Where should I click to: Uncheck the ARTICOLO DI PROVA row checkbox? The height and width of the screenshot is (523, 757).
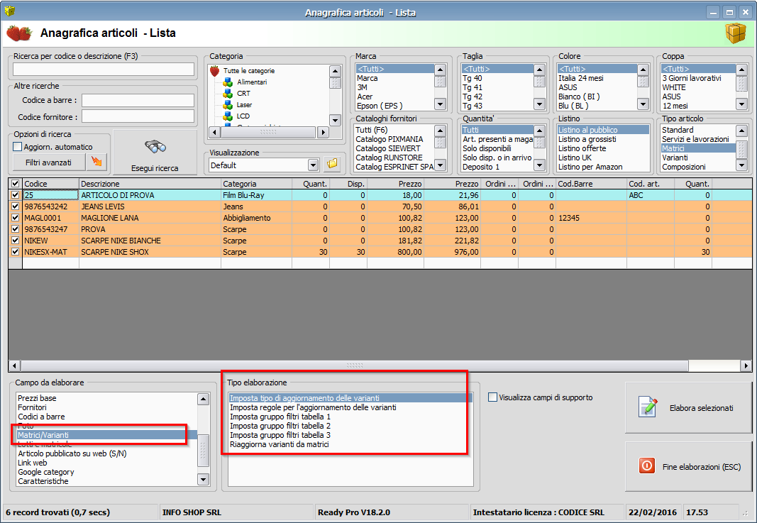(x=16, y=195)
